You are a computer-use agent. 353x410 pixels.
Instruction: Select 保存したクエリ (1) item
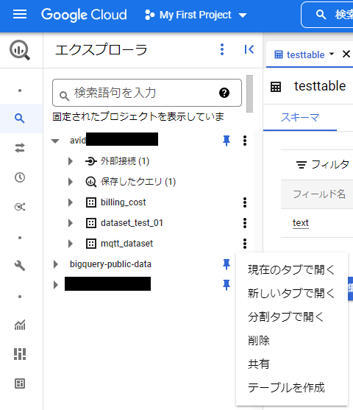pyautogui.click(x=138, y=182)
